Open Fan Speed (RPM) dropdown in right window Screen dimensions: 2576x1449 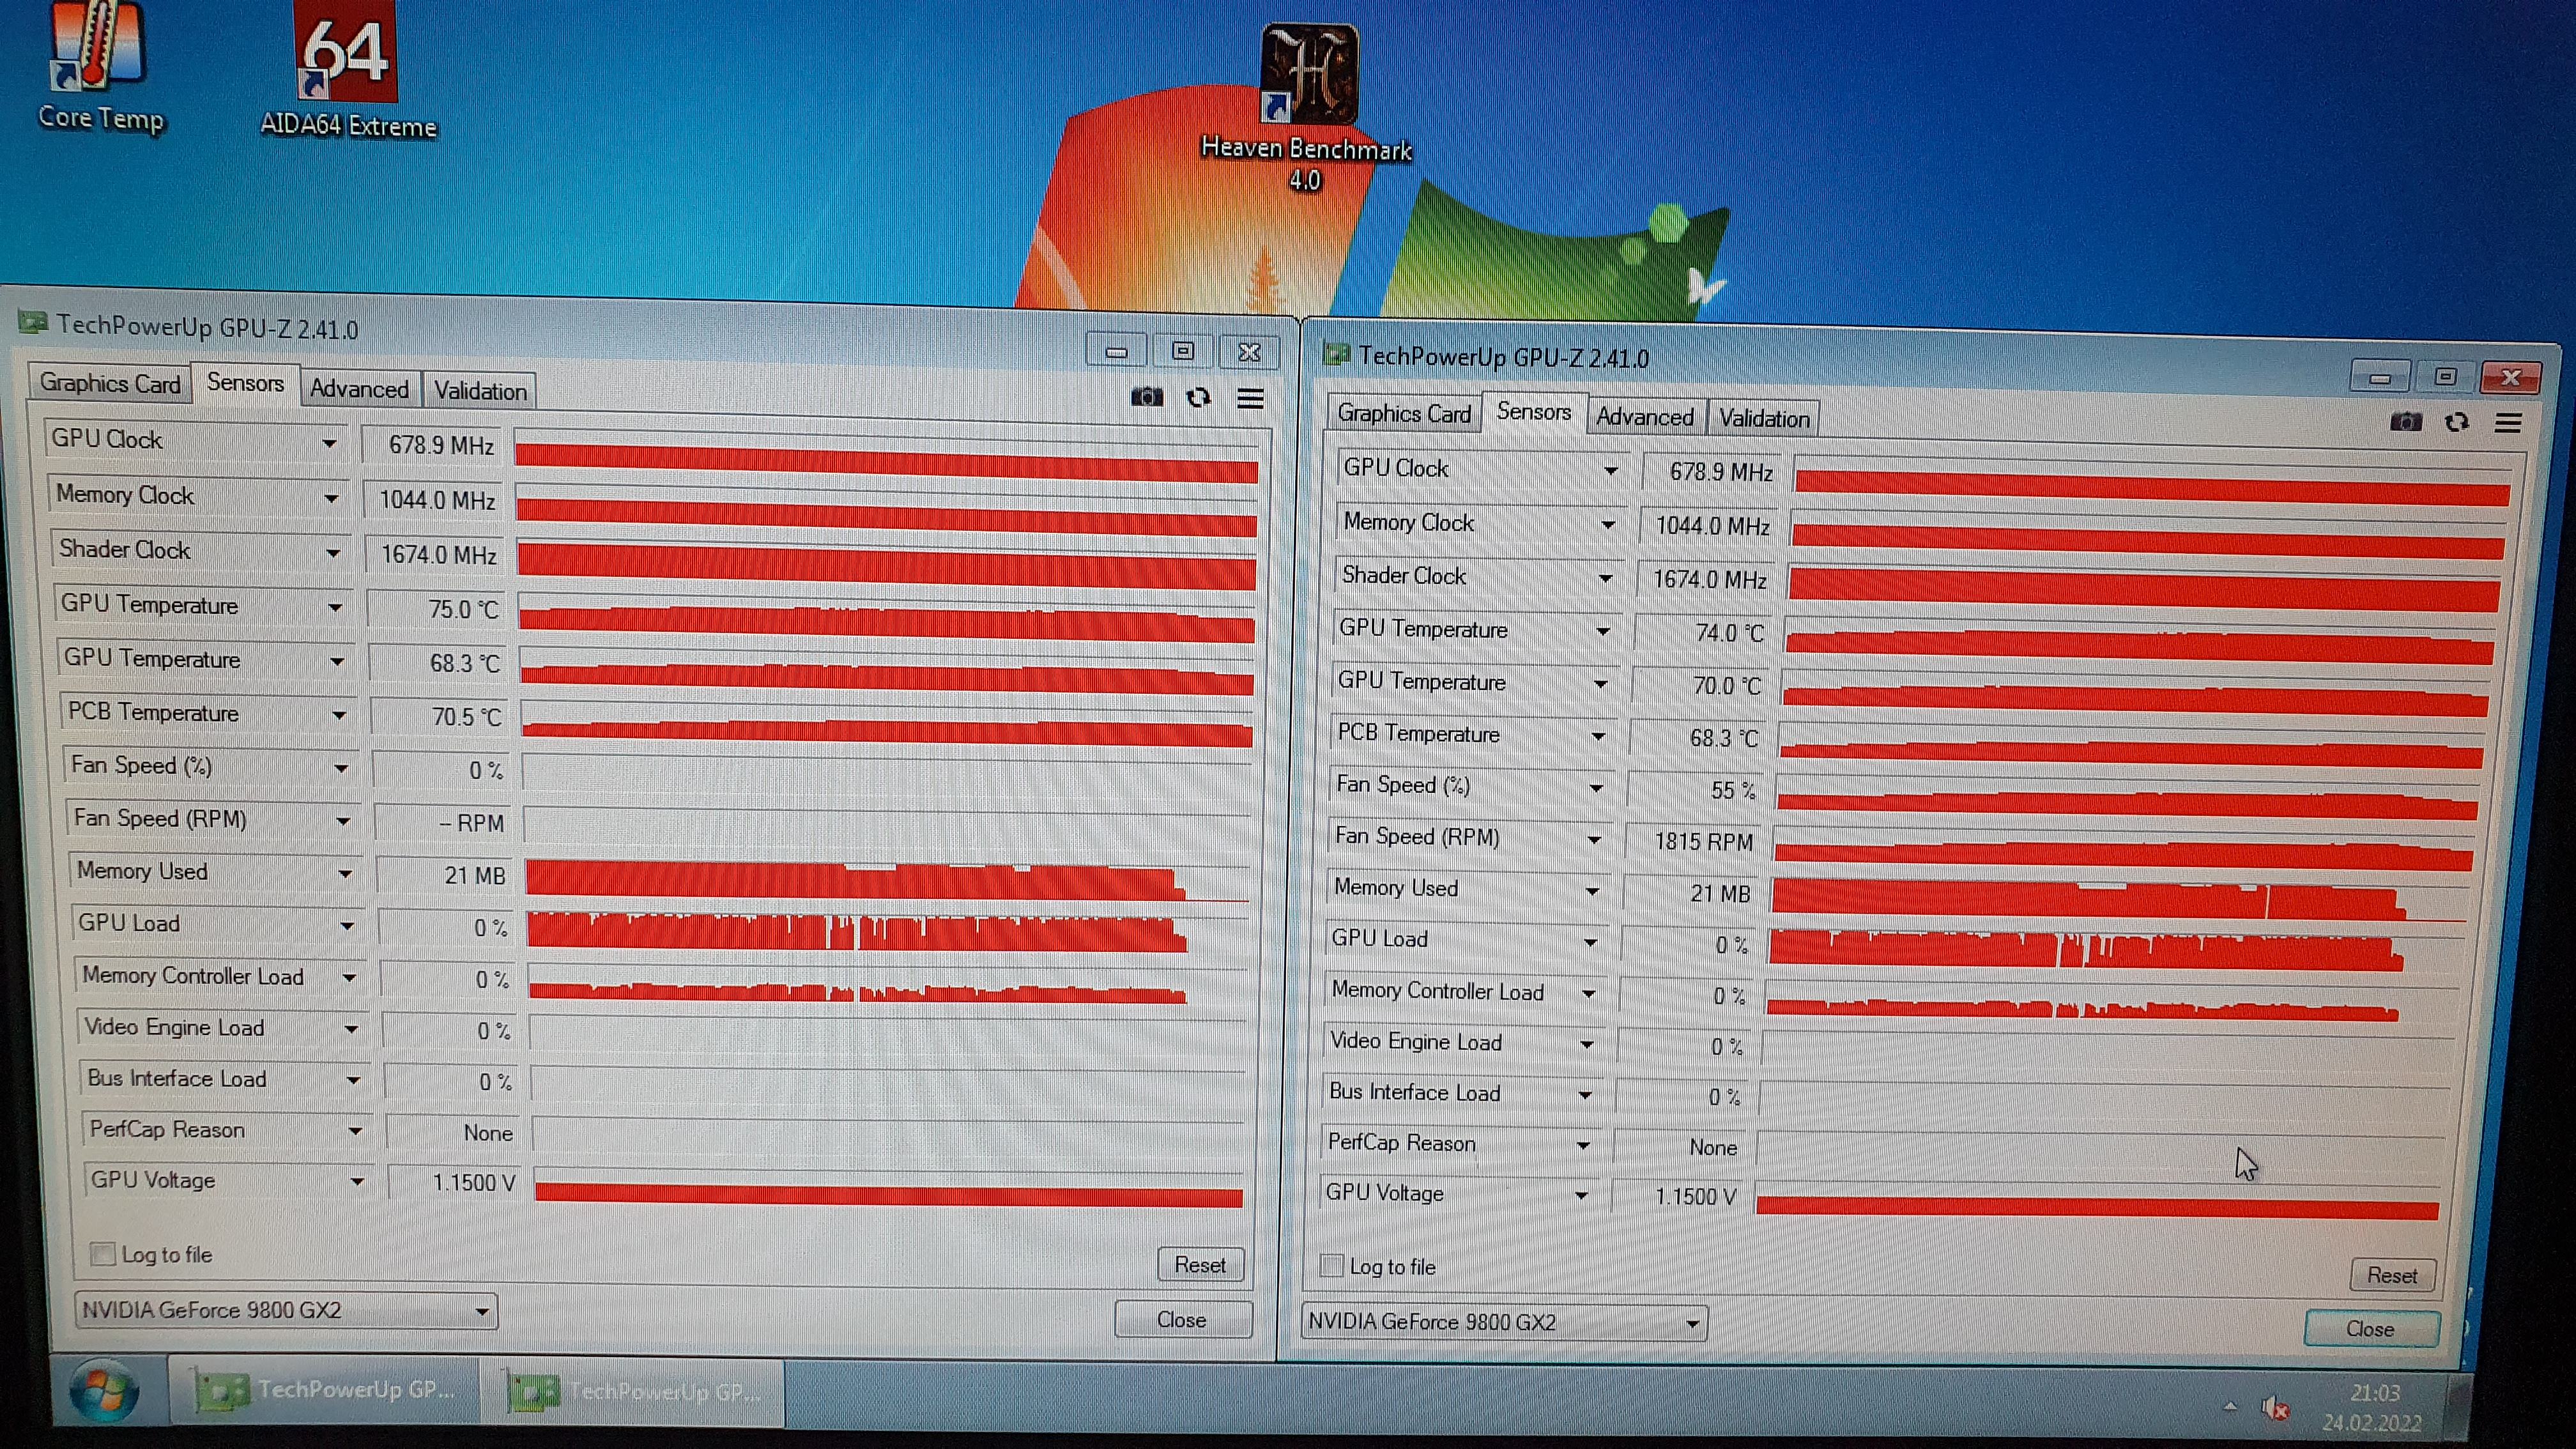click(1594, 839)
